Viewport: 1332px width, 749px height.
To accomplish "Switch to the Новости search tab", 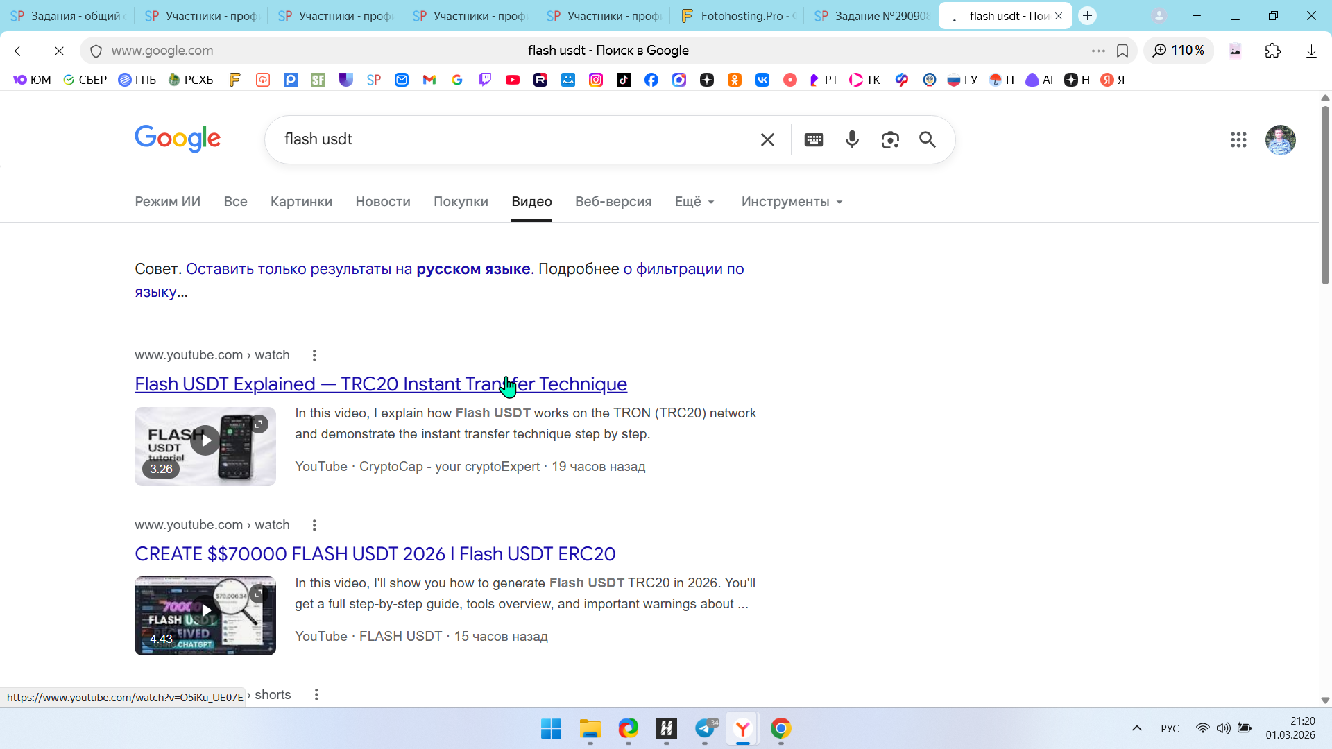I will [383, 202].
